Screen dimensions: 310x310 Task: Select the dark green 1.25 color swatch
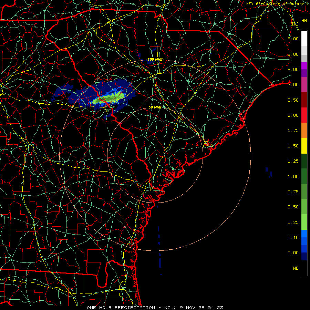tap(304, 161)
